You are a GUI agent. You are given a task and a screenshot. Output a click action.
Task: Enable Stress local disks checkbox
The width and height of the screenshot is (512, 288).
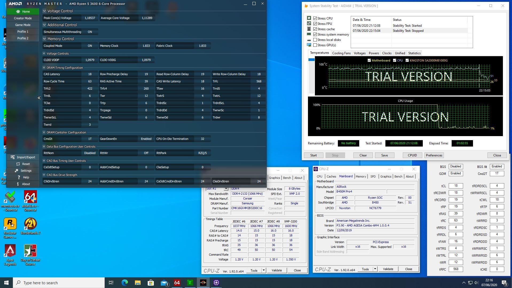click(315, 40)
